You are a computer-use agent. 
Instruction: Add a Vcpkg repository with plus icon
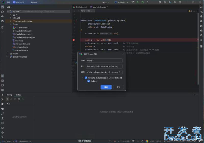point(7,99)
